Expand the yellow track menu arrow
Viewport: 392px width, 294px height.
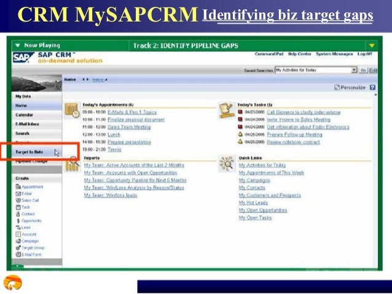(372, 45)
